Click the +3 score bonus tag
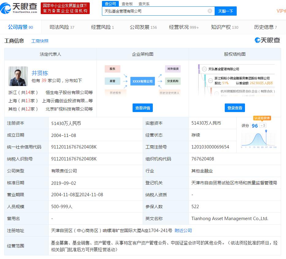The image size is (286, 259). point(263,126)
